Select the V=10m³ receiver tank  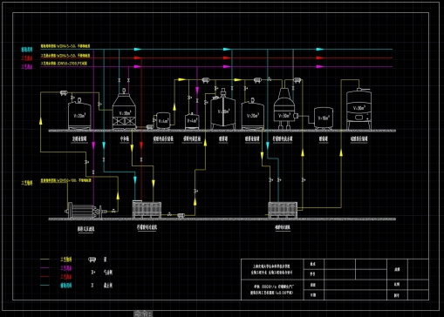coord(324,118)
